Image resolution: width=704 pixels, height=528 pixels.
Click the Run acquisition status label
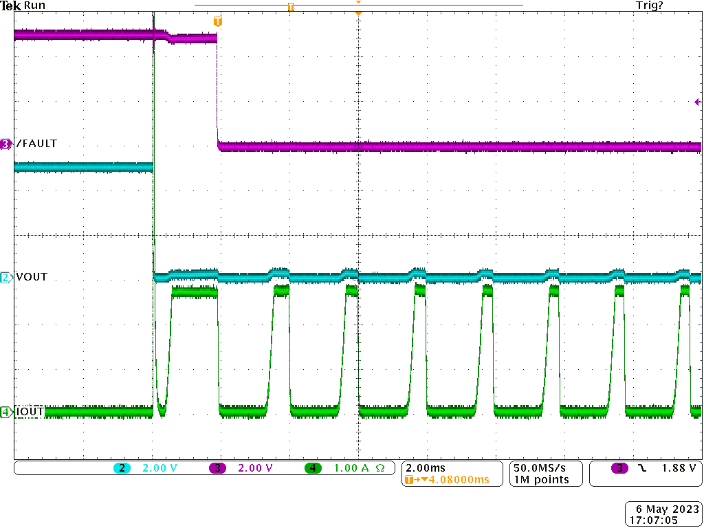(x=33, y=5)
